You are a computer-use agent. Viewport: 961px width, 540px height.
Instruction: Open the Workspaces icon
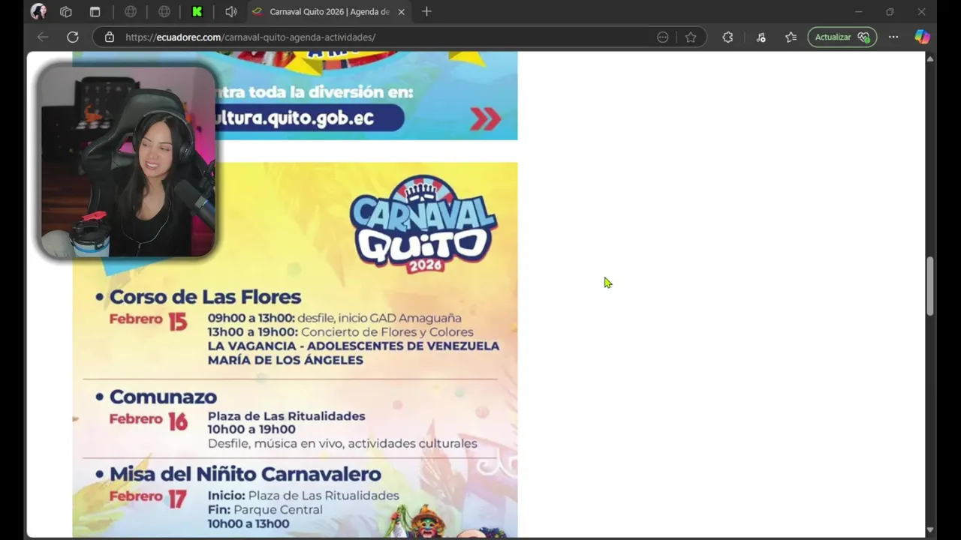66,12
